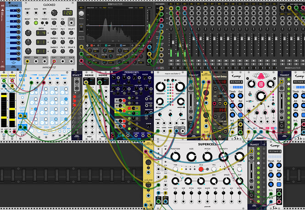Click the MixMaster track label -03-

[x=185, y=4]
